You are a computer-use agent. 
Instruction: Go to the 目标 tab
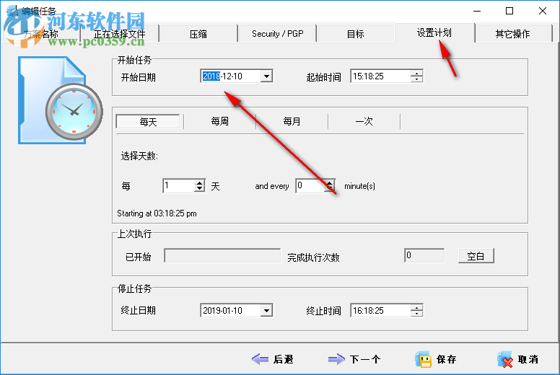pos(355,34)
